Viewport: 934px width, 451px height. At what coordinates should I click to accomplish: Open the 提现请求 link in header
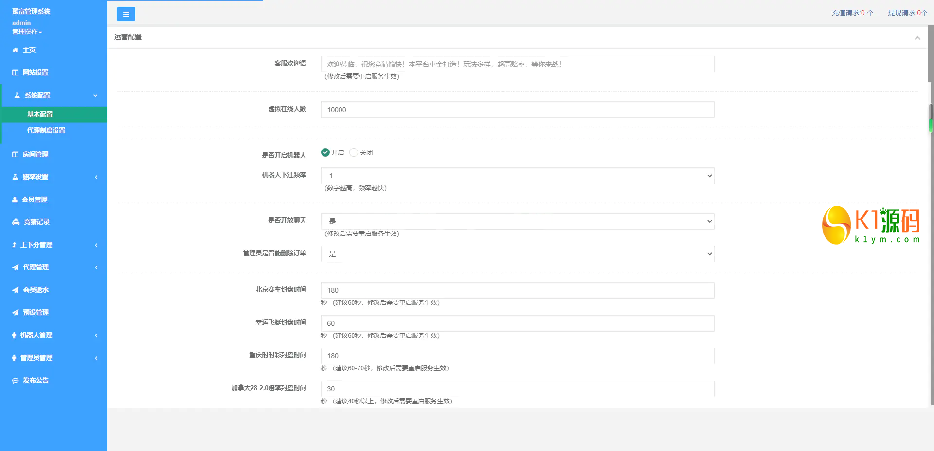coord(907,13)
